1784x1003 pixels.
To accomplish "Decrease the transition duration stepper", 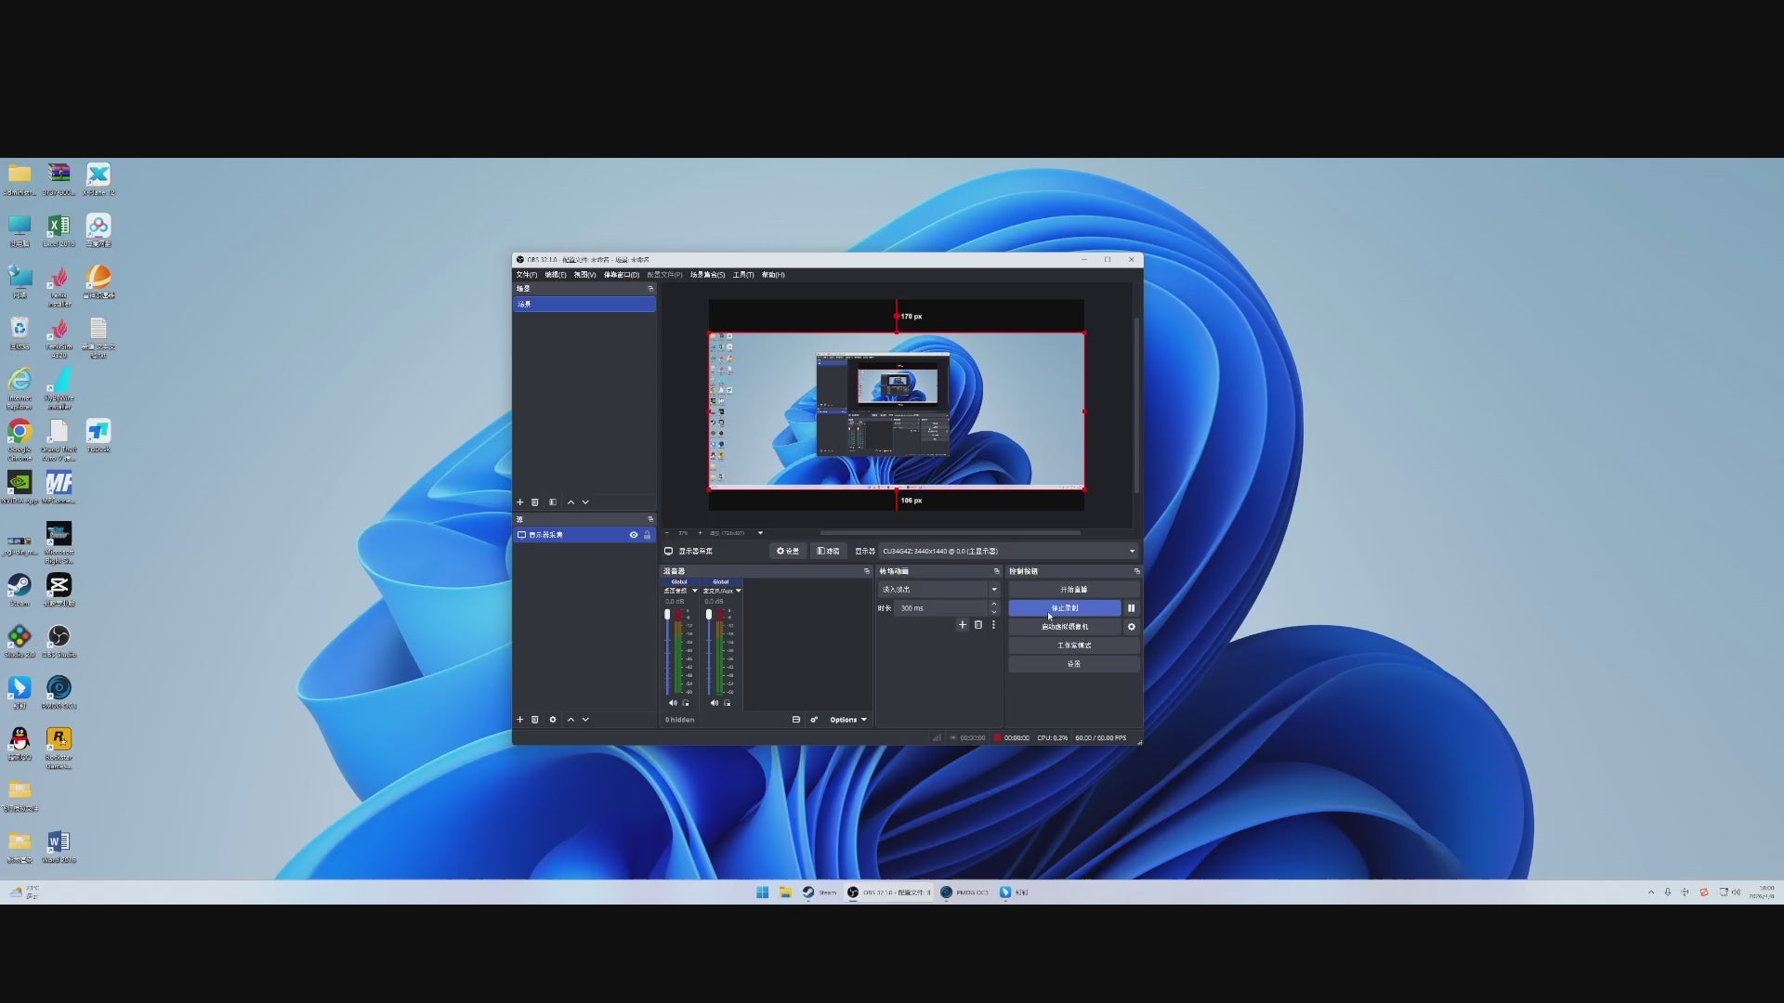I will (x=994, y=612).
